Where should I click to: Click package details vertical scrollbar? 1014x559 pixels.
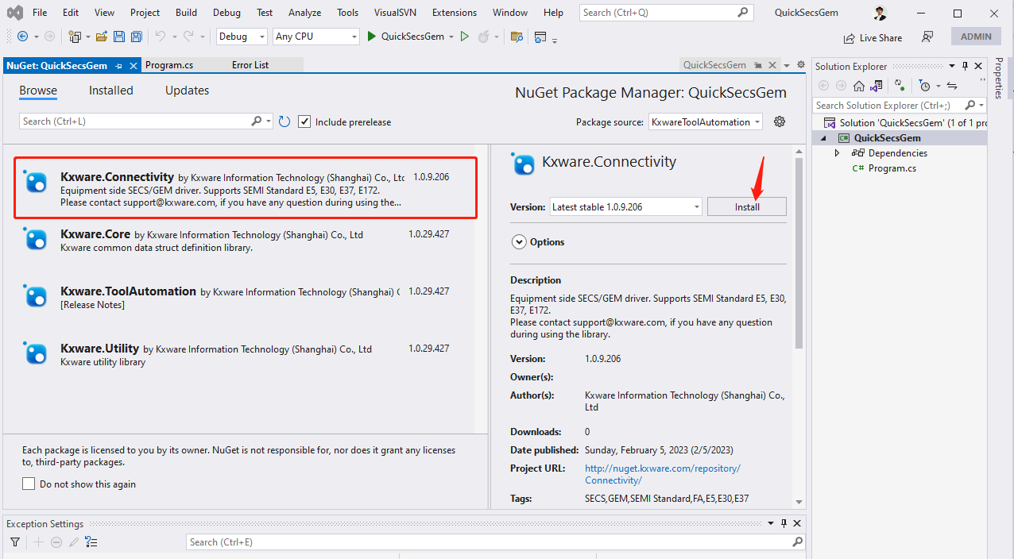click(x=799, y=253)
